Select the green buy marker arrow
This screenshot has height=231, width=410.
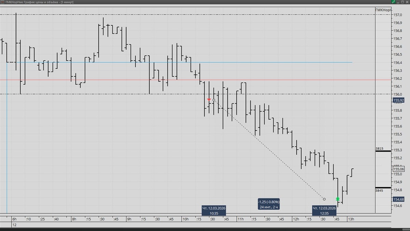tap(338, 199)
